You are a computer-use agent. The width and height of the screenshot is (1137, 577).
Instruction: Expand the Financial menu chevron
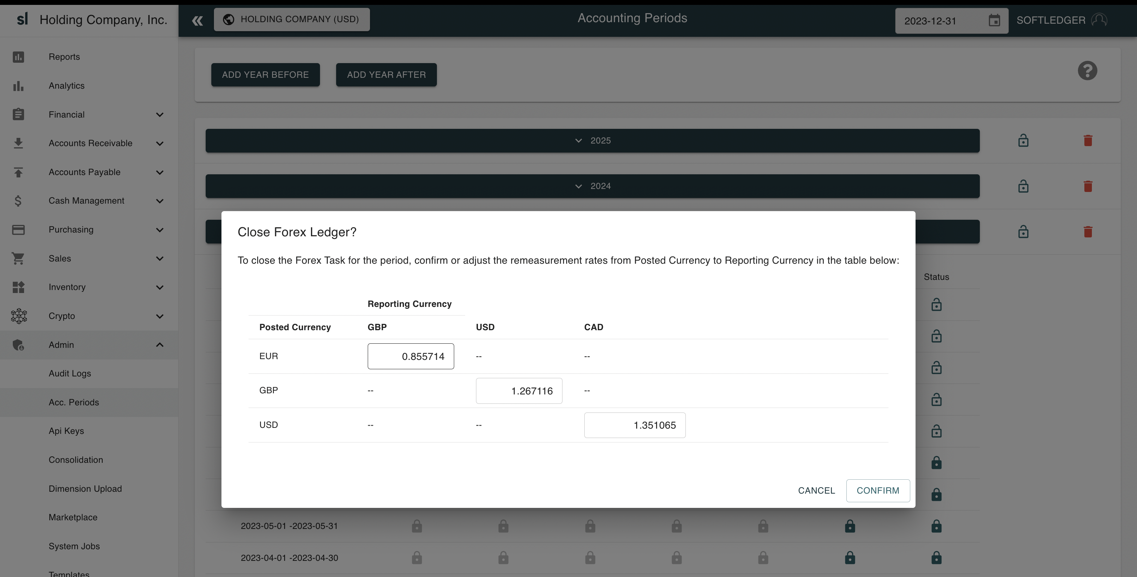[160, 115]
